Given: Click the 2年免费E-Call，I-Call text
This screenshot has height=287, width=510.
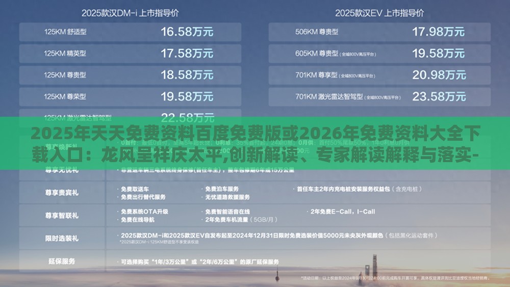Looking at the screenshot, I should click(343, 212).
